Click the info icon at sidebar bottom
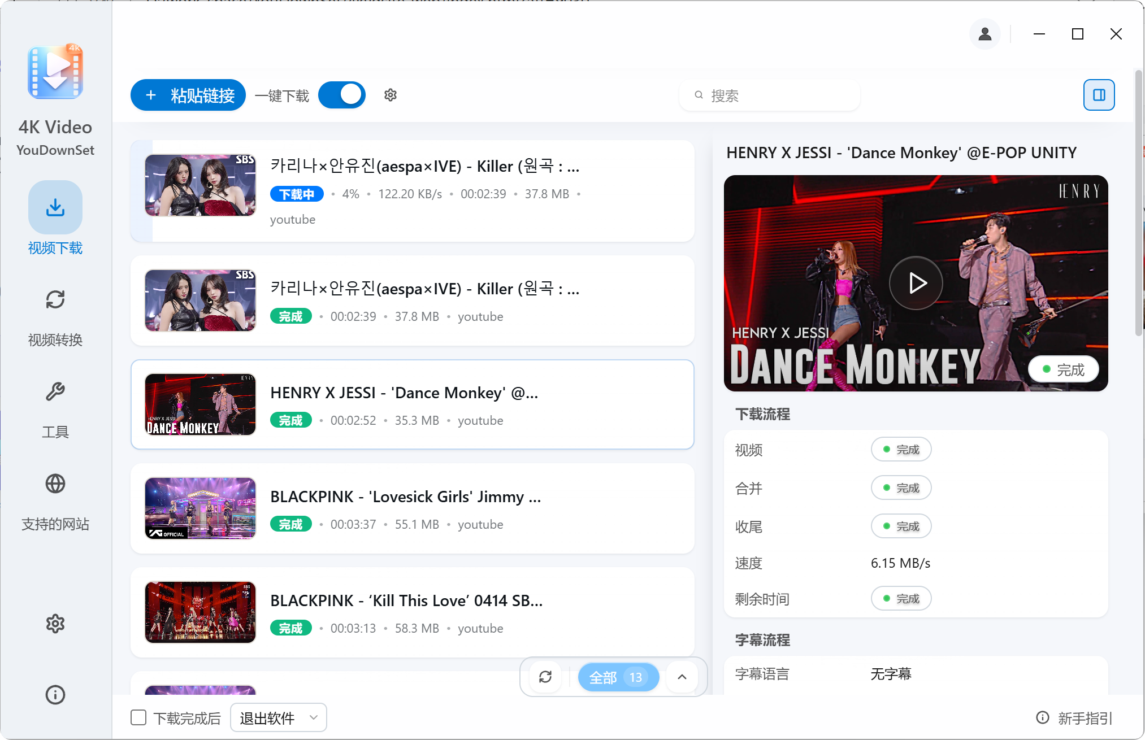 (x=55, y=695)
